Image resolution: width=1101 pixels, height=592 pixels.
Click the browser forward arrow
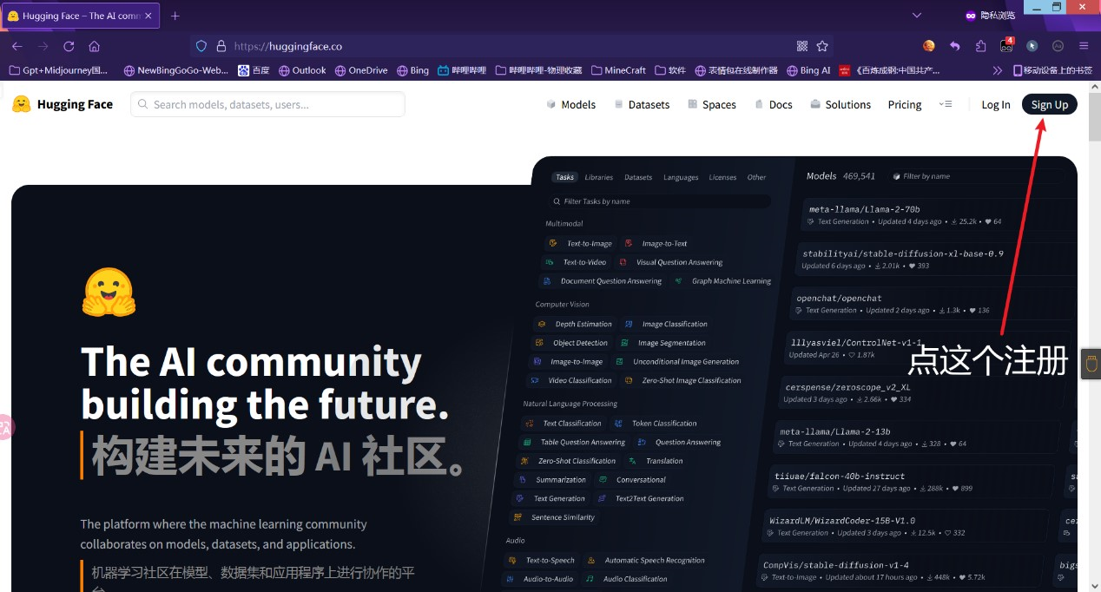(43, 46)
